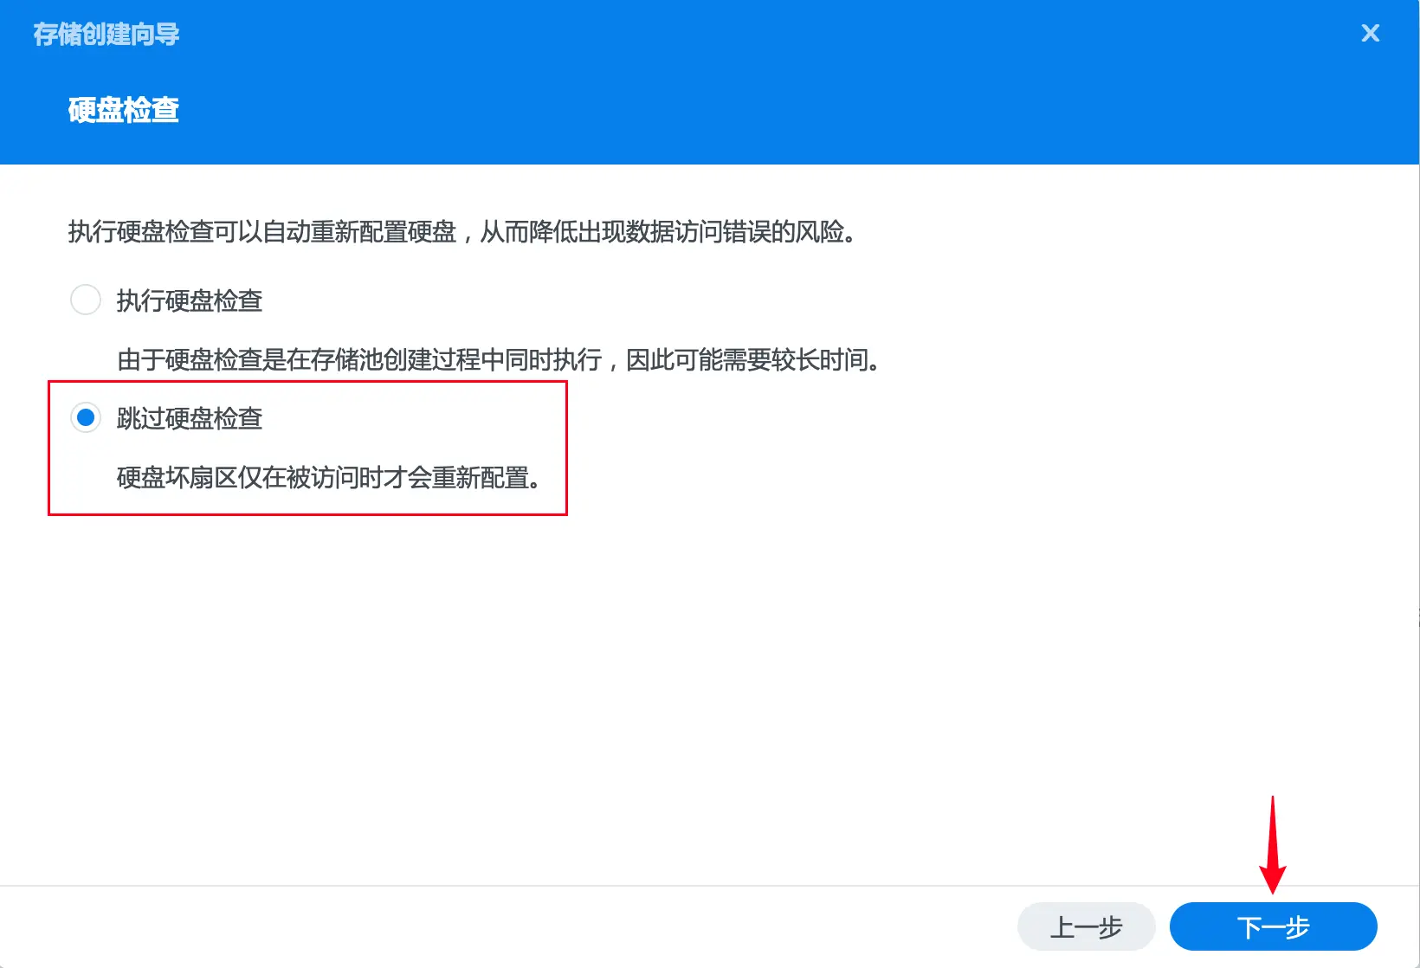Go back with the 上一步 button

(x=1086, y=926)
